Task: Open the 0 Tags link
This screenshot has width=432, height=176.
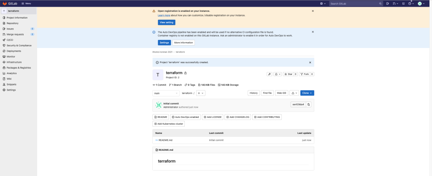Action: pos(190,85)
